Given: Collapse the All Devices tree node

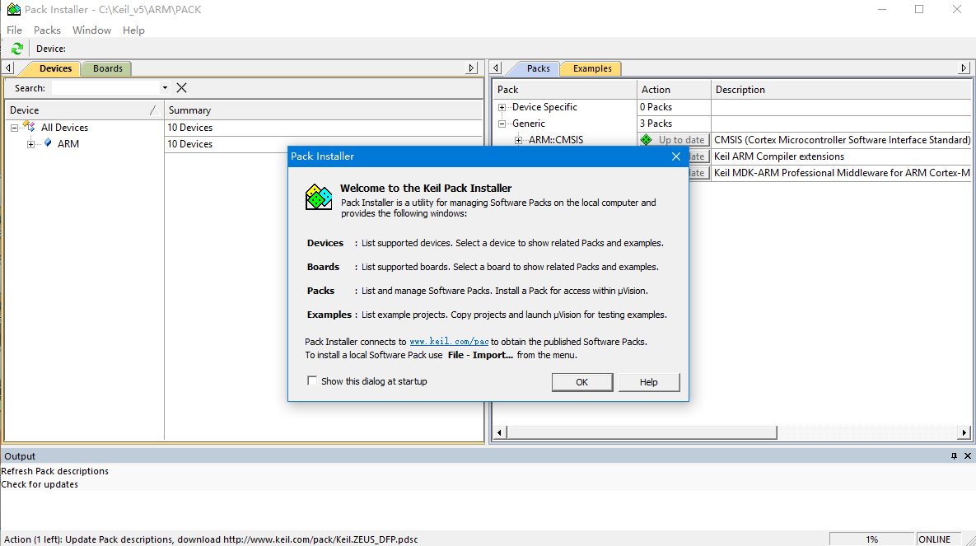Looking at the screenshot, I should 14,128.
